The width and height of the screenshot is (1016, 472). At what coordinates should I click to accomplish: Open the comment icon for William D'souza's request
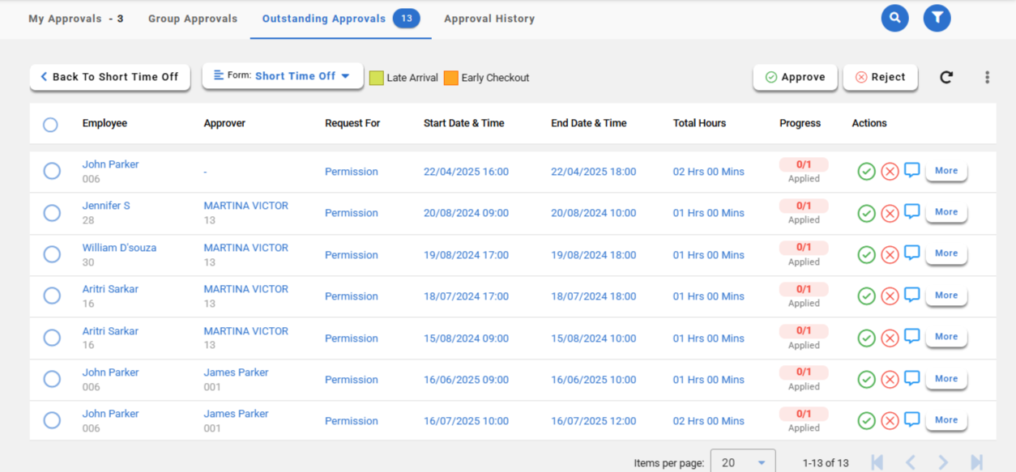click(x=911, y=253)
